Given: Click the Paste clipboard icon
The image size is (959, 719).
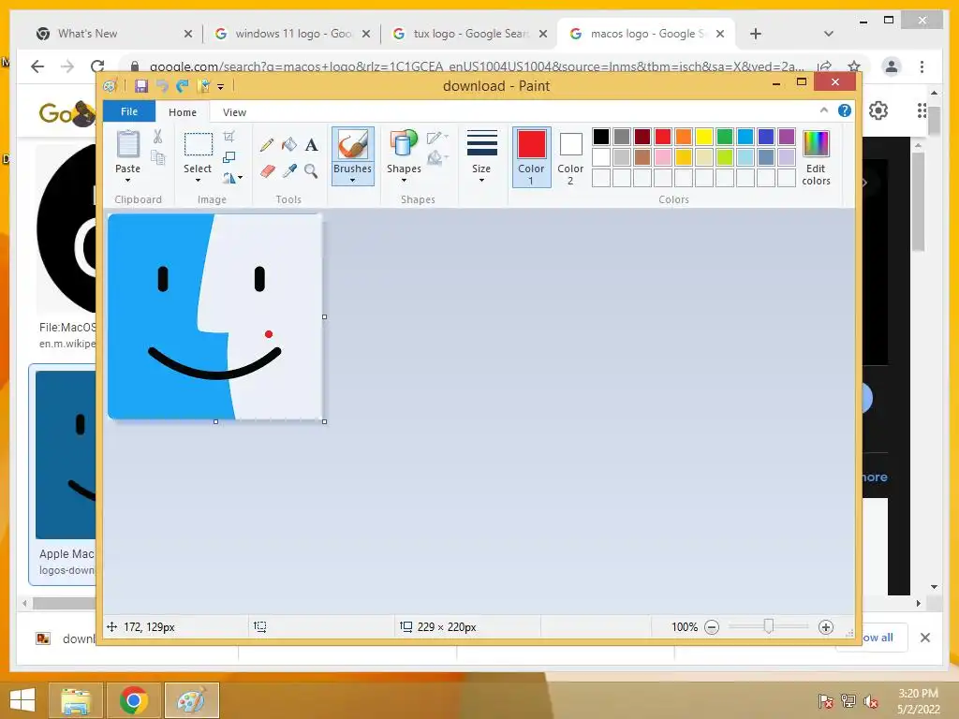Looking at the screenshot, I should pyautogui.click(x=127, y=144).
